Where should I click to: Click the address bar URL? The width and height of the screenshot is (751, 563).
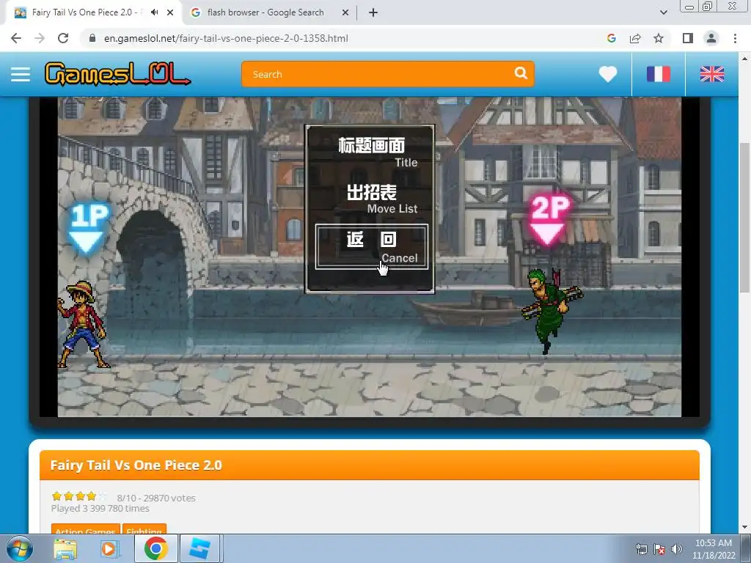click(226, 38)
